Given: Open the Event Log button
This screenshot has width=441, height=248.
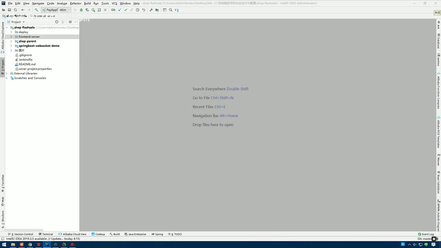Looking at the screenshot, I should pyautogui.click(x=426, y=234).
